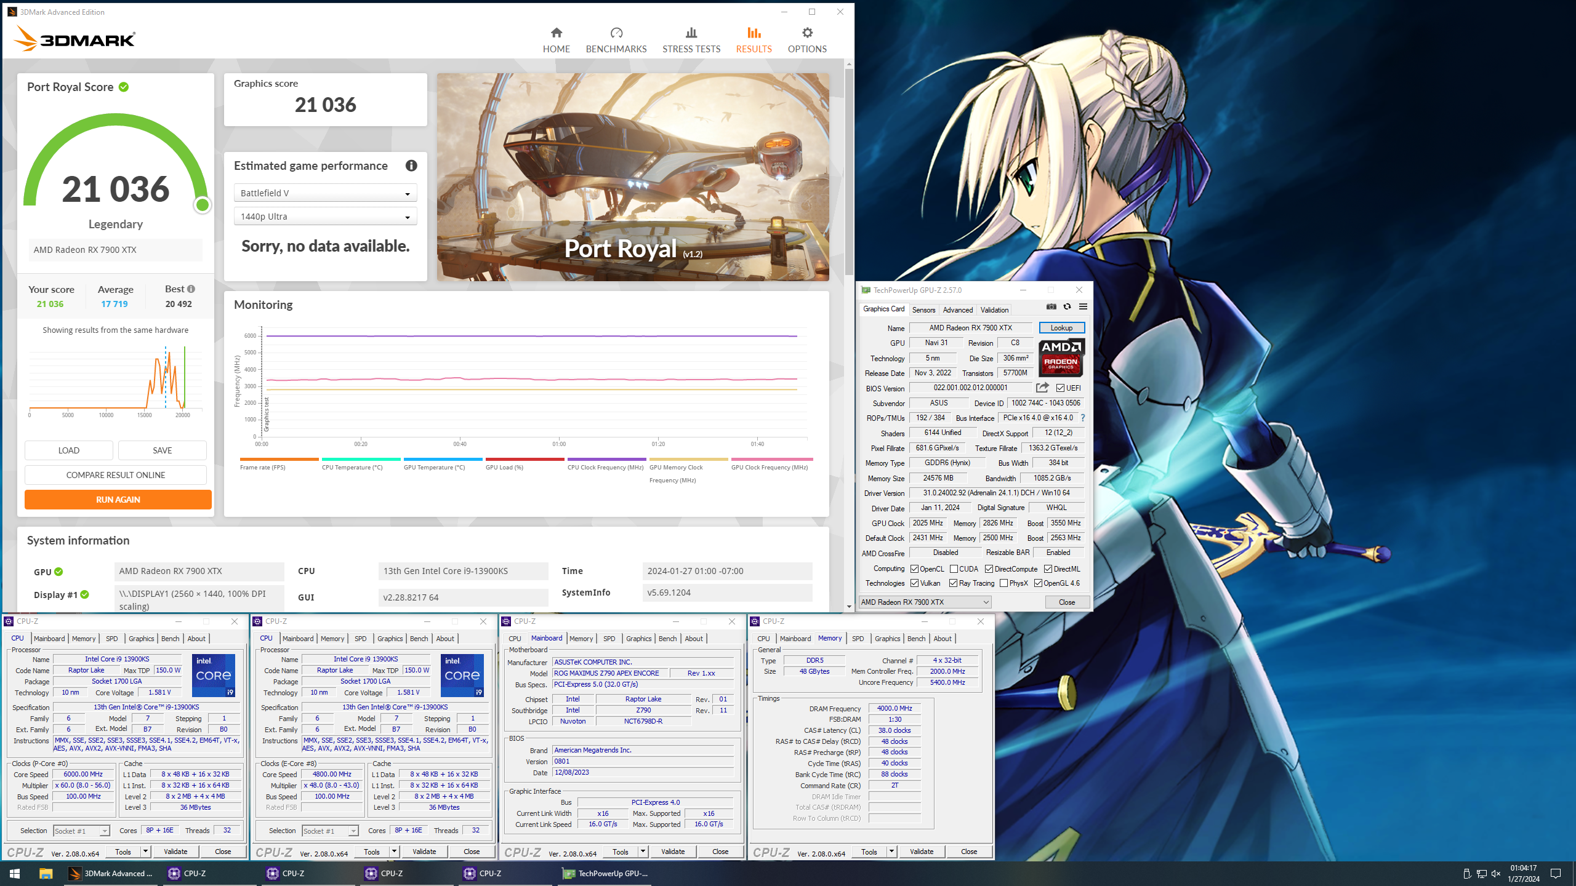Screen dimensions: 1576x886
Task: Click the muted volume icon in system tray
Action: (1496, 874)
